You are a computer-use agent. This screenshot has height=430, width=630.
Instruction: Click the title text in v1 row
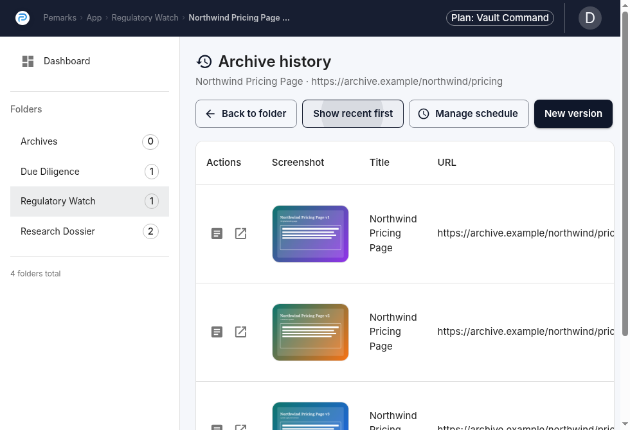[x=393, y=233]
